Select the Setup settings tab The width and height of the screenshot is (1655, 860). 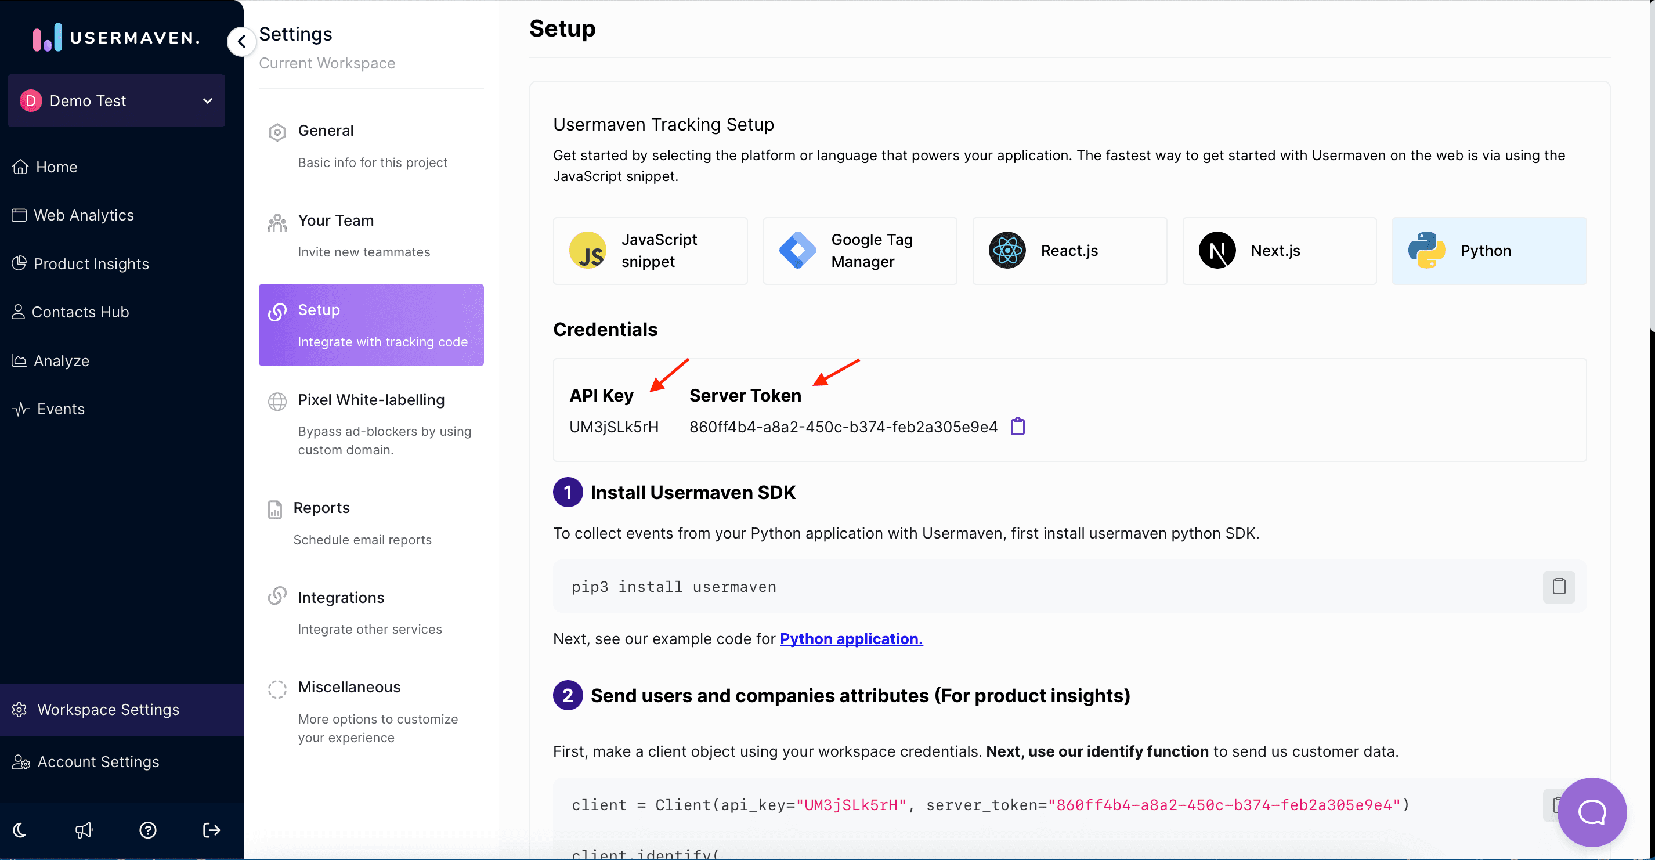tap(371, 325)
